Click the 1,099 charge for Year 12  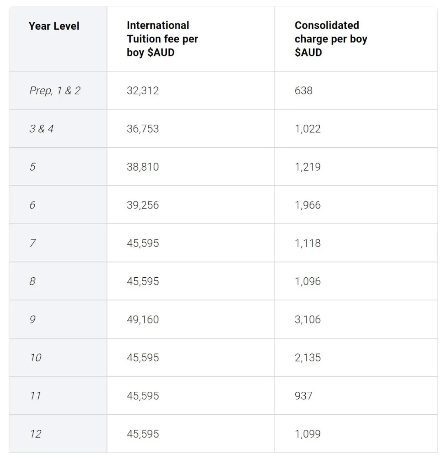[308, 434]
